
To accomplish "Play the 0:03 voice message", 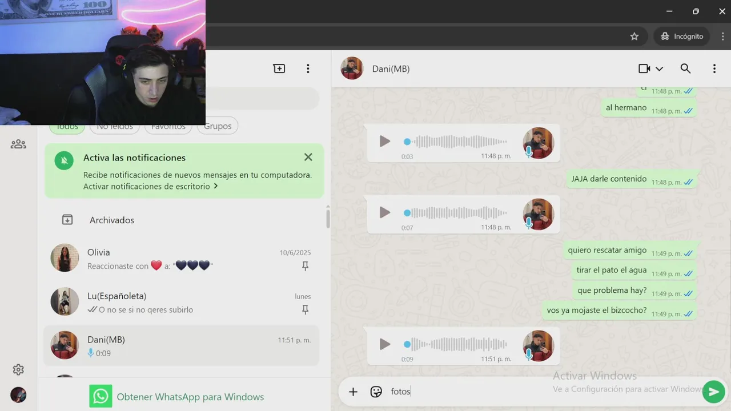I will pyautogui.click(x=385, y=141).
